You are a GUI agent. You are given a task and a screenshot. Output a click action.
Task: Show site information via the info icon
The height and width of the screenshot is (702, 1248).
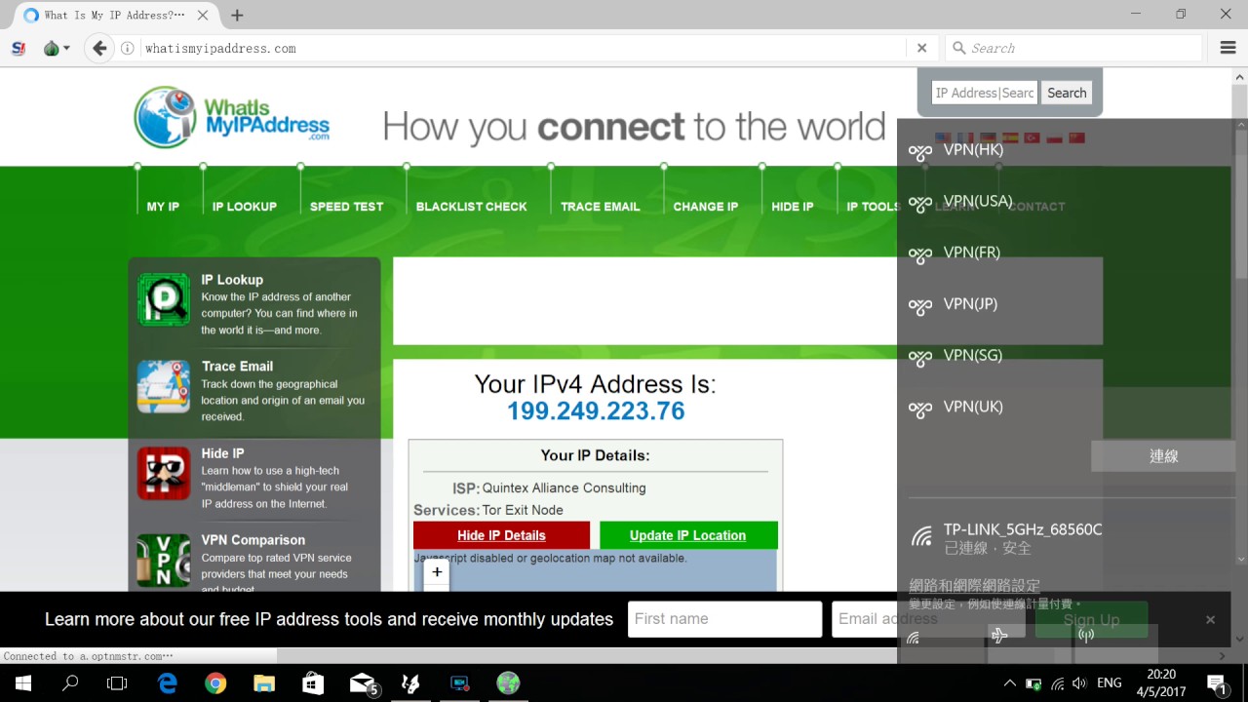[x=128, y=48]
